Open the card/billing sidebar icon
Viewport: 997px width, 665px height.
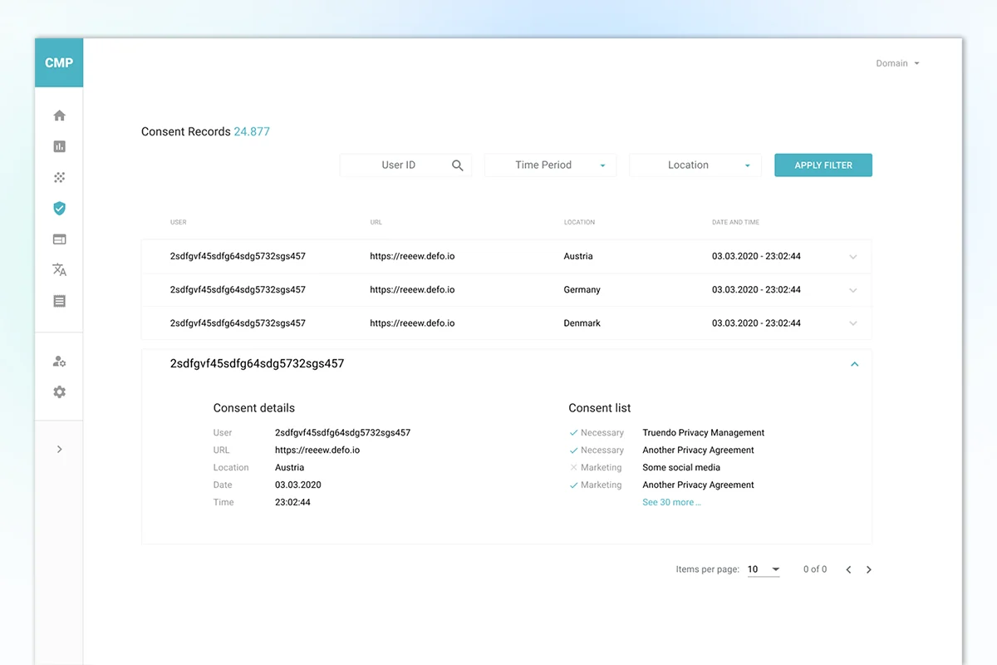click(59, 239)
